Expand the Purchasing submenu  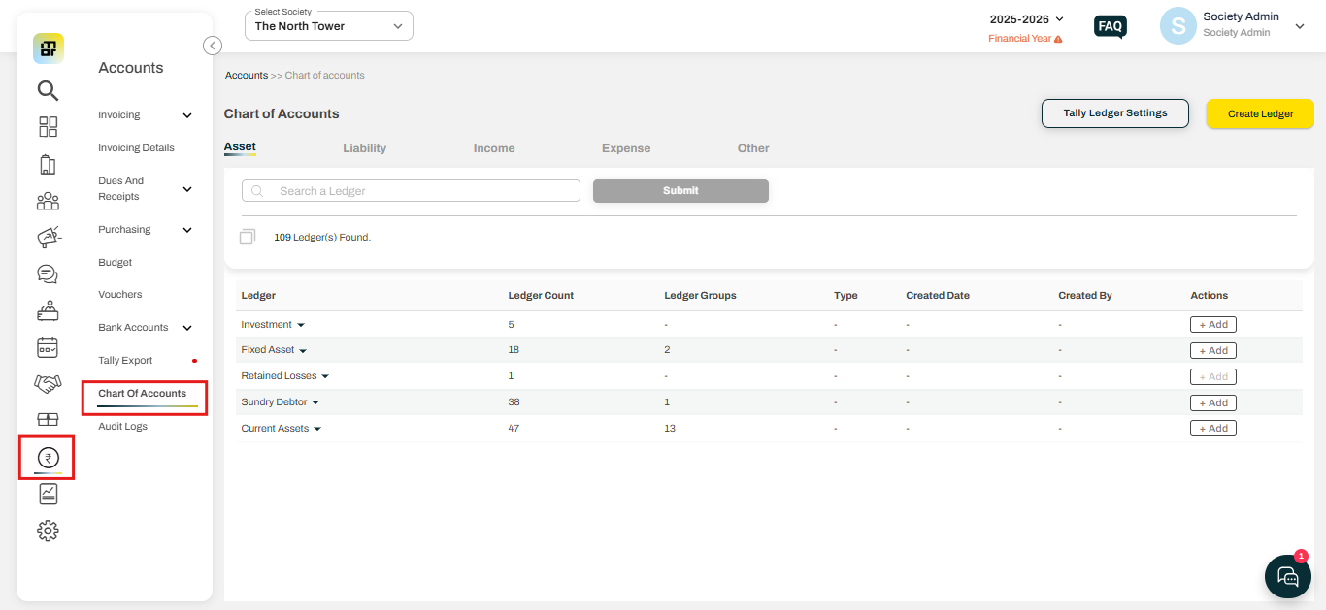point(187,230)
